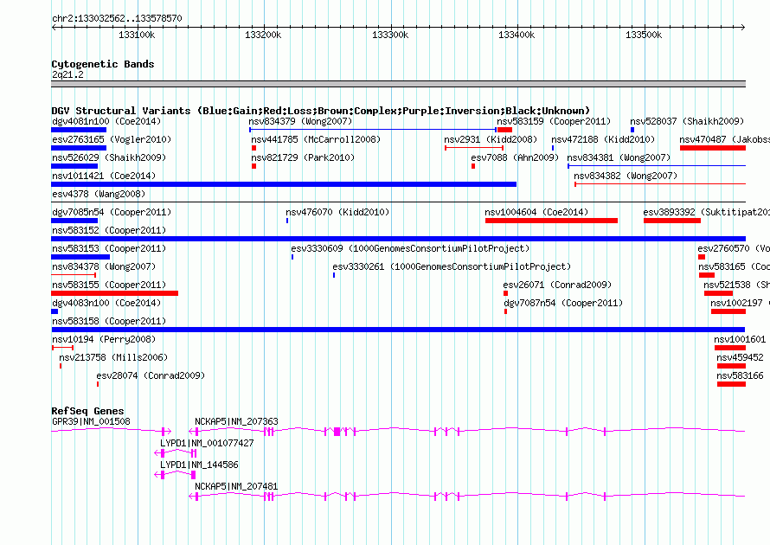Image resolution: width=770 pixels, height=545 pixels.
Task: Click the 133400k ruler position
Action: pyautogui.click(x=517, y=35)
